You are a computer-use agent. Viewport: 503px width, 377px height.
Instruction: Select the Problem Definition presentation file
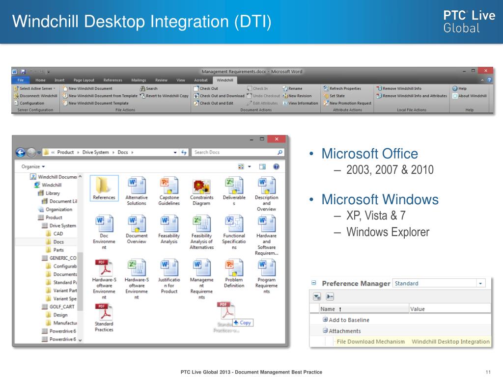234,273
